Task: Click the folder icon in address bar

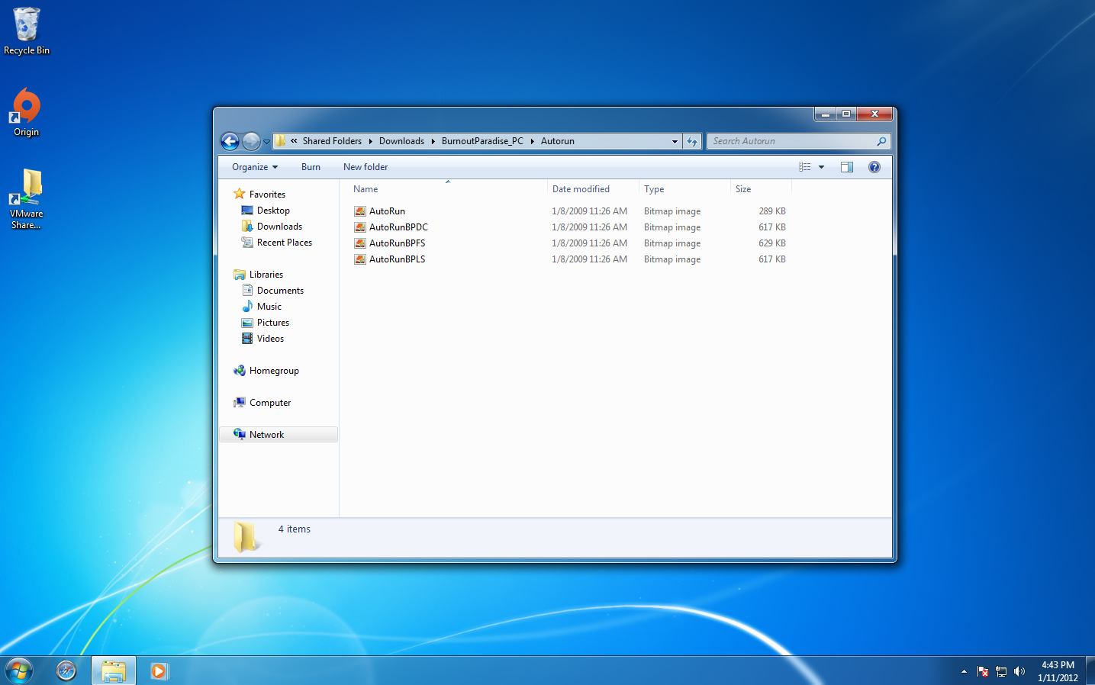Action: [280, 141]
